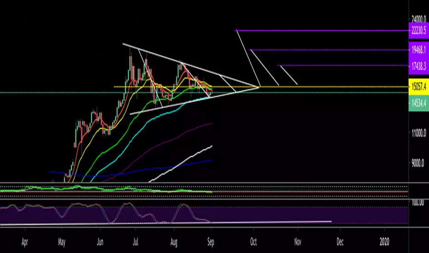Select the 19468.1 purple price label

tap(418, 50)
